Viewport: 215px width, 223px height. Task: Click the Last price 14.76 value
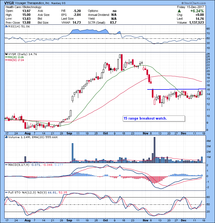[199, 19]
